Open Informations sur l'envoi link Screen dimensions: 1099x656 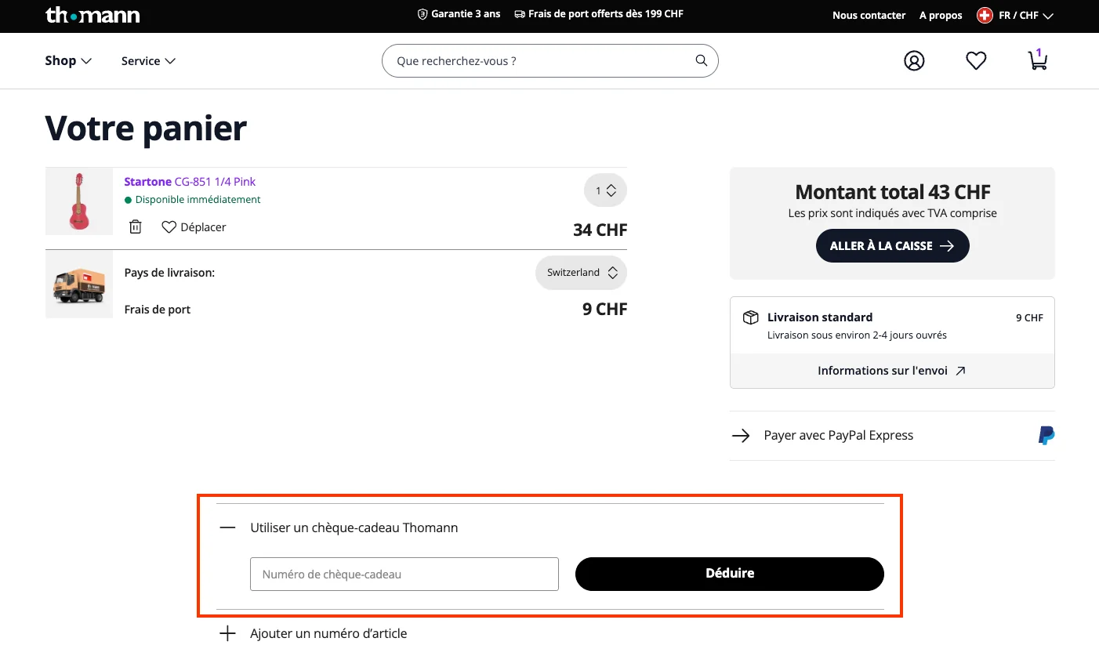click(x=892, y=370)
